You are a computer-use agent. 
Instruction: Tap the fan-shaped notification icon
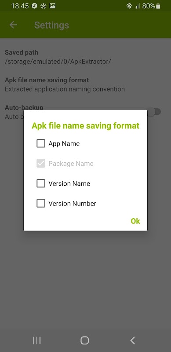click(44, 6)
